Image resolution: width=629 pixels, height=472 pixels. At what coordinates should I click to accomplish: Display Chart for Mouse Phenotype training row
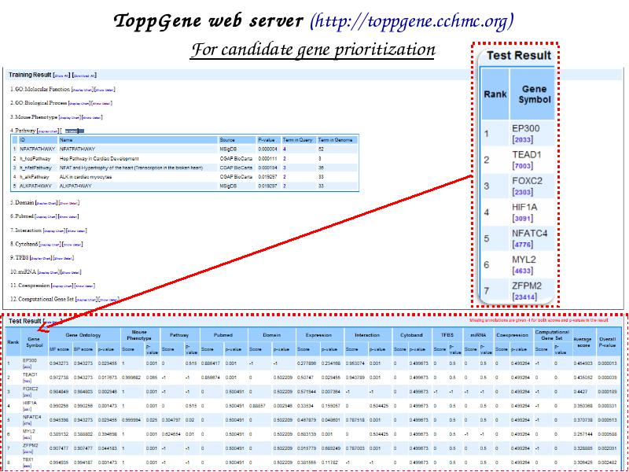pyautogui.click(x=70, y=117)
